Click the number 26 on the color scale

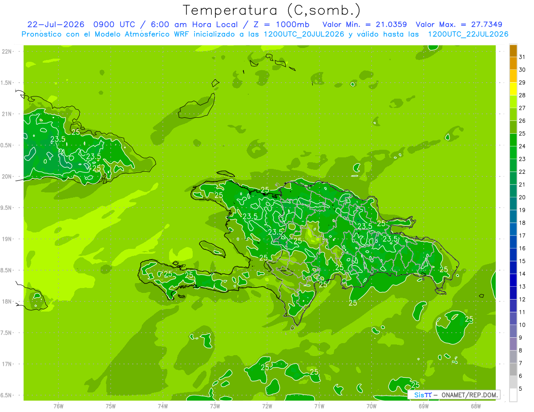pyautogui.click(x=522, y=121)
